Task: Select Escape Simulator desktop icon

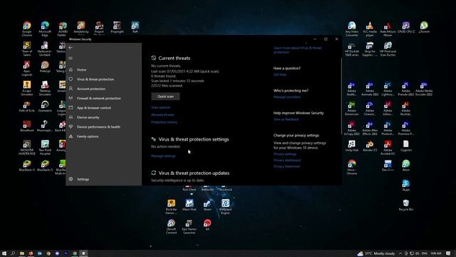Action: click(x=27, y=89)
